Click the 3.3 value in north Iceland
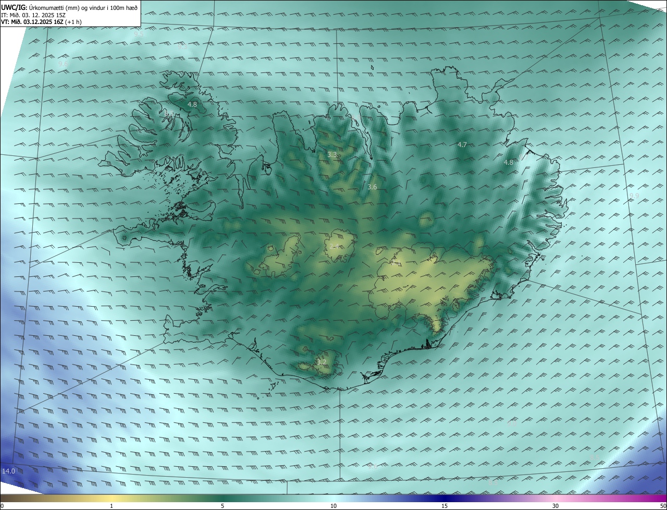Image resolution: width=667 pixels, height=510 pixels. point(332,154)
